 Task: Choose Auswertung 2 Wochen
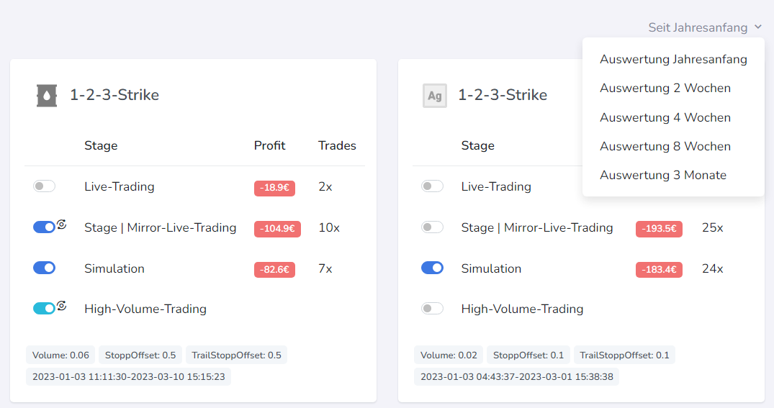coord(665,88)
